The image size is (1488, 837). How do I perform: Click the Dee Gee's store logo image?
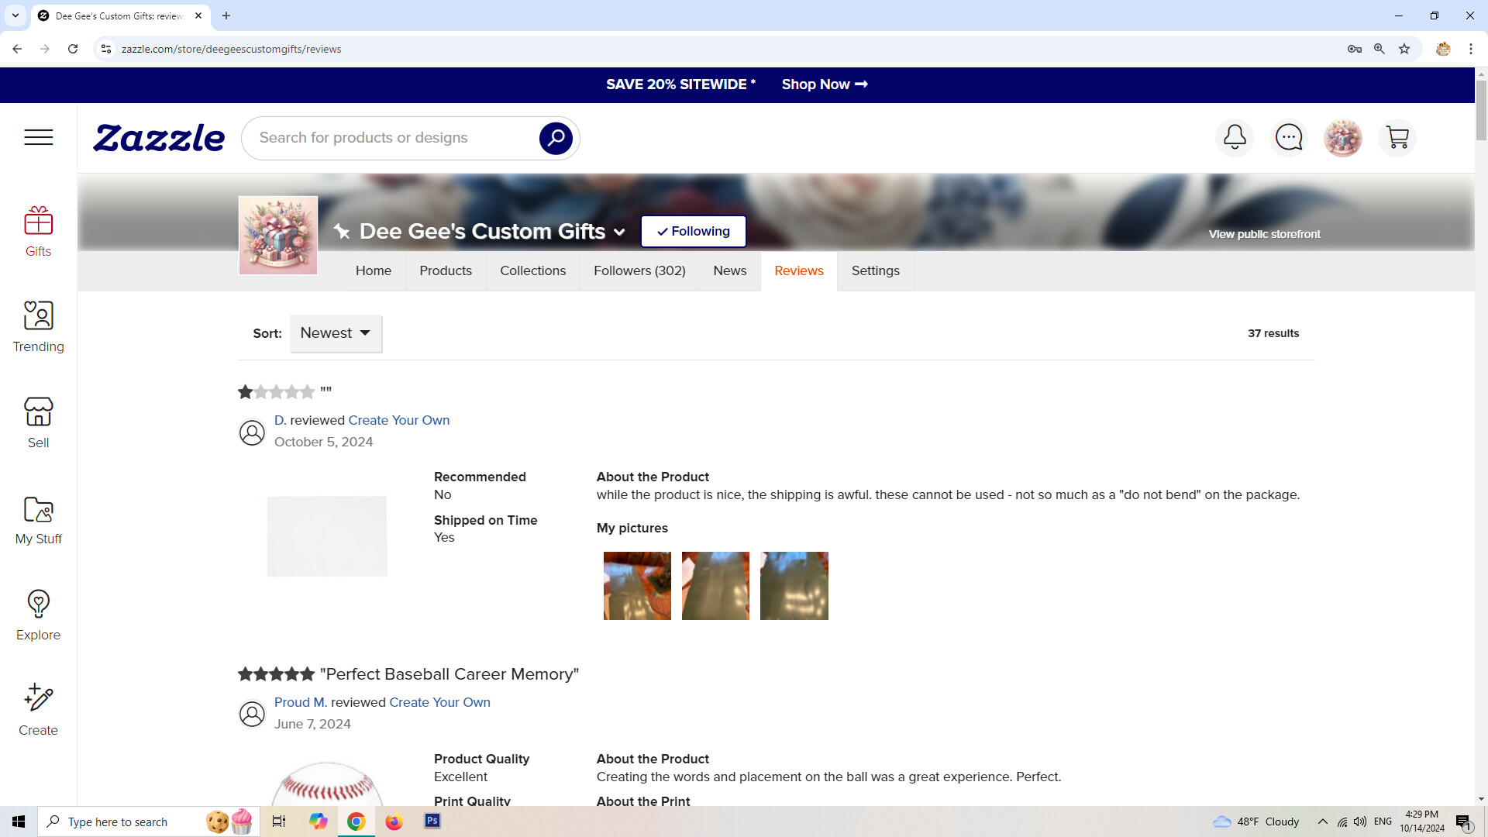(278, 235)
